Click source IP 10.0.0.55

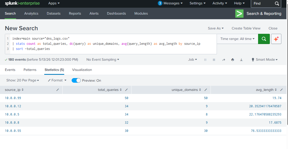point(13,131)
